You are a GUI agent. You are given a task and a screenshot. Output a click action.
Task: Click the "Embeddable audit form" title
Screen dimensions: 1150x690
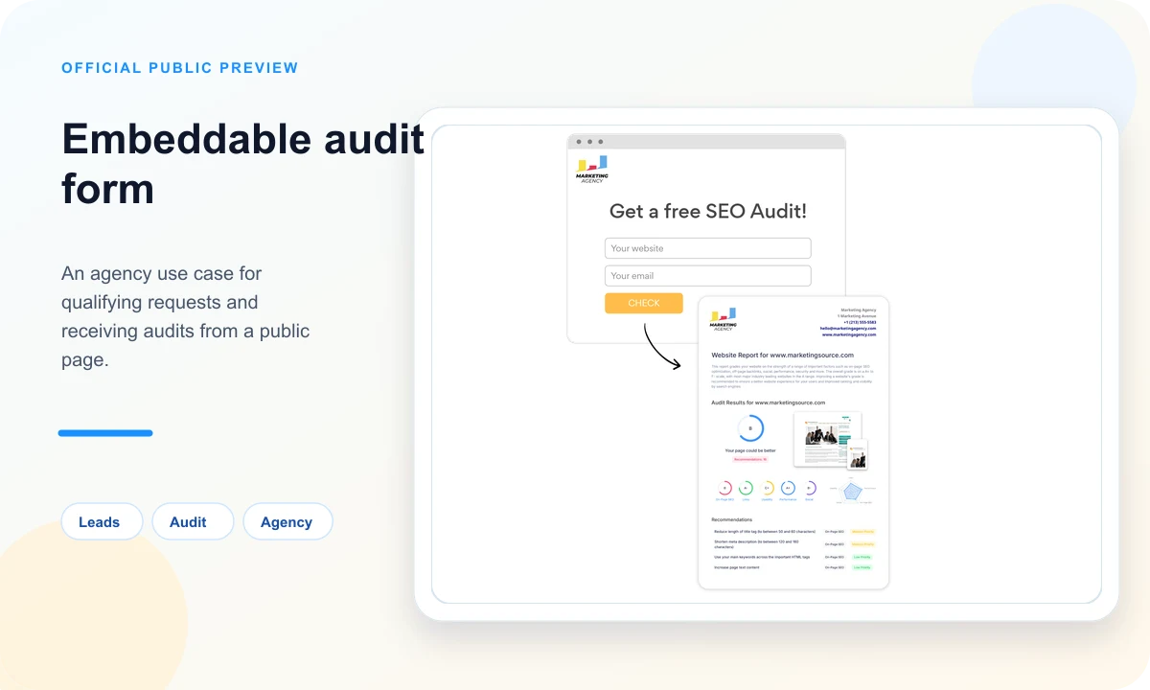coord(242,163)
